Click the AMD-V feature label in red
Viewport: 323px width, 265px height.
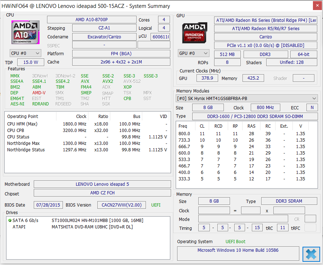(x=39, y=93)
